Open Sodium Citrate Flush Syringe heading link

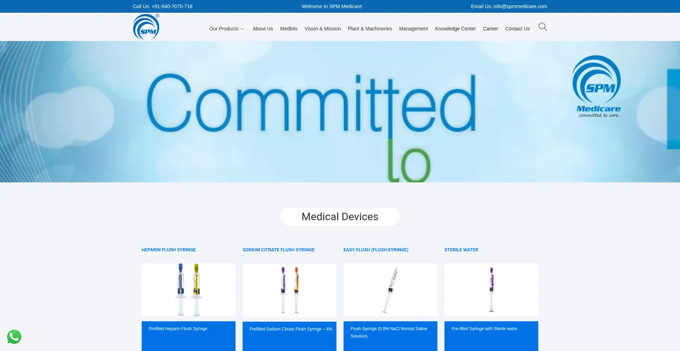pyautogui.click(x=278, y=250)
